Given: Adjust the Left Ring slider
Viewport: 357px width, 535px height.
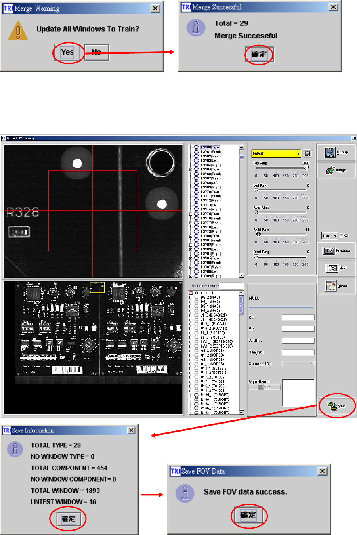Looking at the screenshot, I should [x=281, y=189].
